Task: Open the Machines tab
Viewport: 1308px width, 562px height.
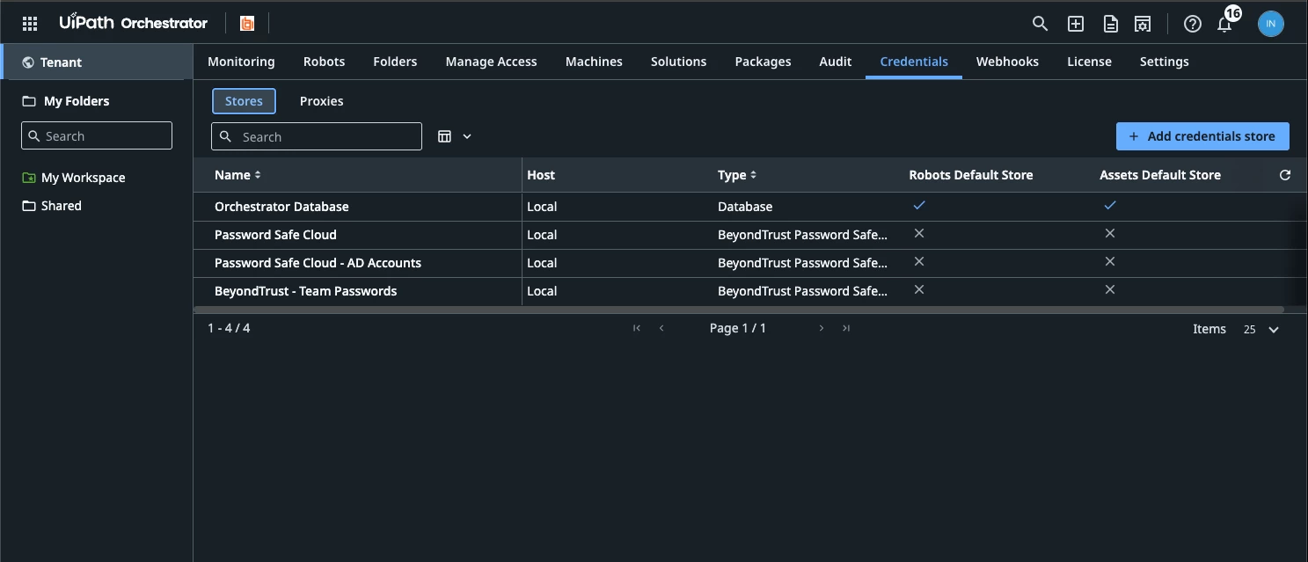Action: [594, 62]
